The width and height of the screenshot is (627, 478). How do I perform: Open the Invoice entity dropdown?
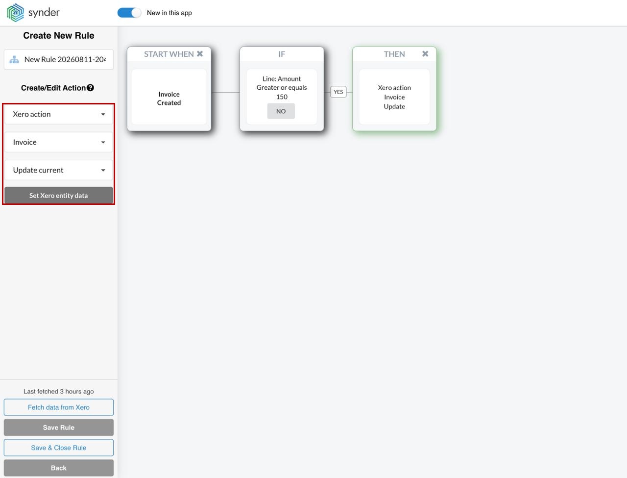coord(59,142)
